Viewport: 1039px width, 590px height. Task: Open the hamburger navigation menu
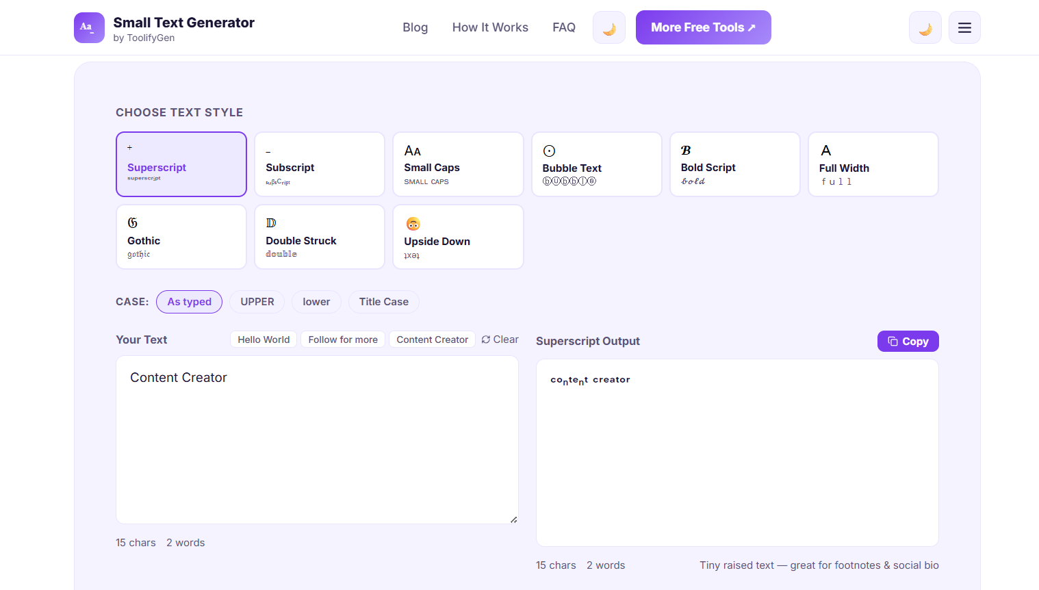click(x=964, y=27)
